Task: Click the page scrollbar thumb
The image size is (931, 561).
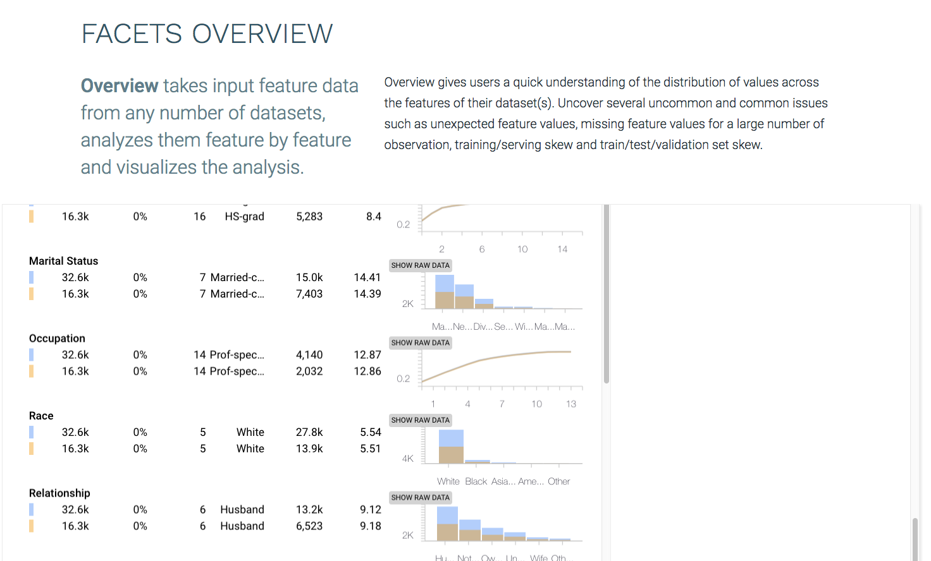Action: click(x=915, y=540)
